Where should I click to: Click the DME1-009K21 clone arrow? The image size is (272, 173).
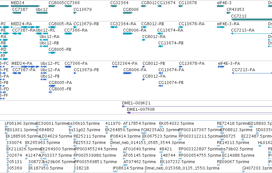(x=197, y=106)
